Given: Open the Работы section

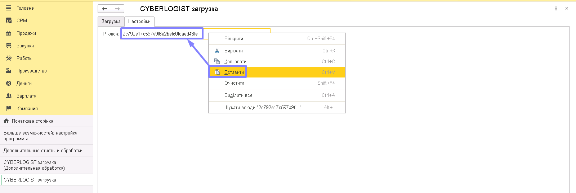Looking at the screenshot, I should [x=46, y=58].
